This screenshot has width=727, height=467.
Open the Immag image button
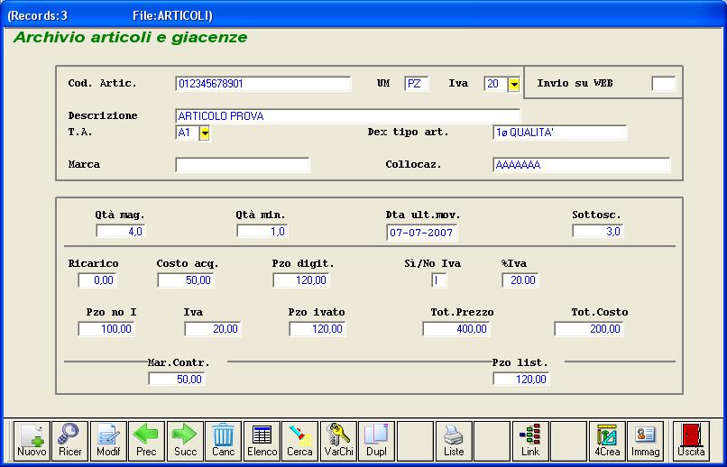(x=646, y=441)
